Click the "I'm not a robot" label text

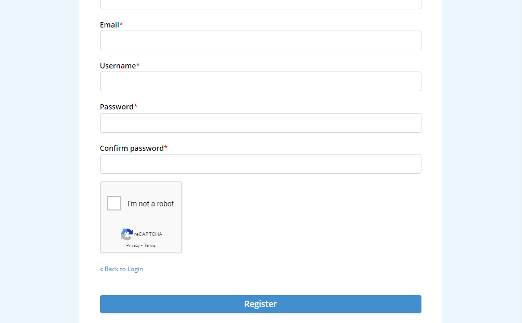tap(151, 204)
